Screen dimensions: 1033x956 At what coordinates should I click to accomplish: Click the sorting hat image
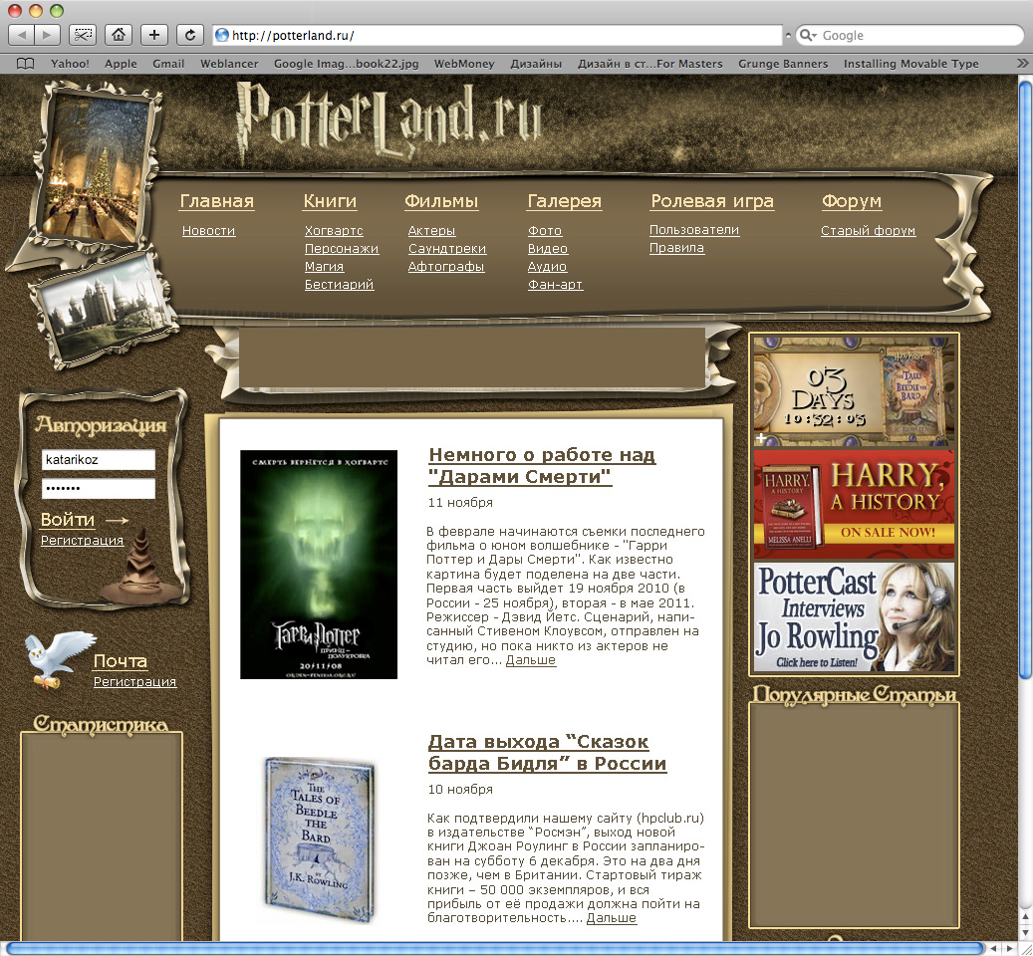click(x=141, y=567)
